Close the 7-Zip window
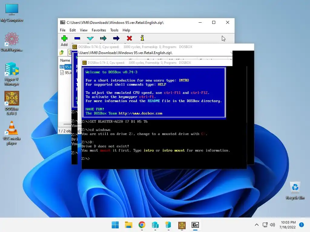This screenshot has width=310, height=232. click(x=228, y=22)
